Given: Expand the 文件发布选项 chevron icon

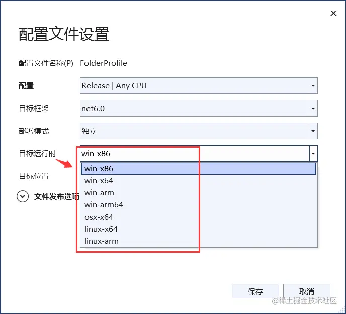Looking at the screenshot, I should [23, 196].
